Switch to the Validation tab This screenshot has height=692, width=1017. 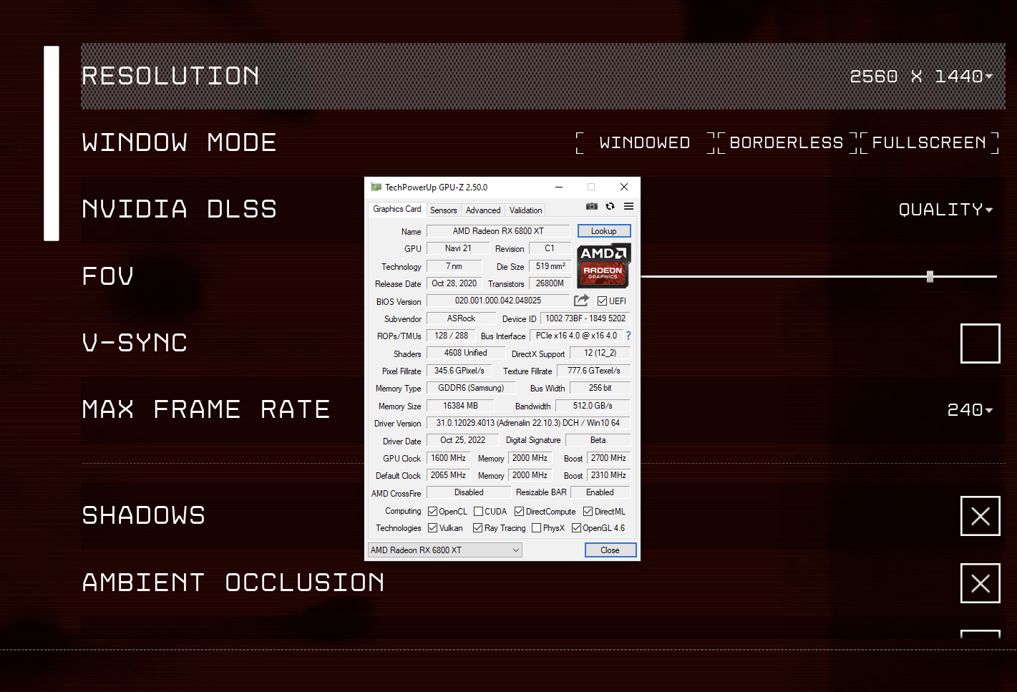[525, 210]
